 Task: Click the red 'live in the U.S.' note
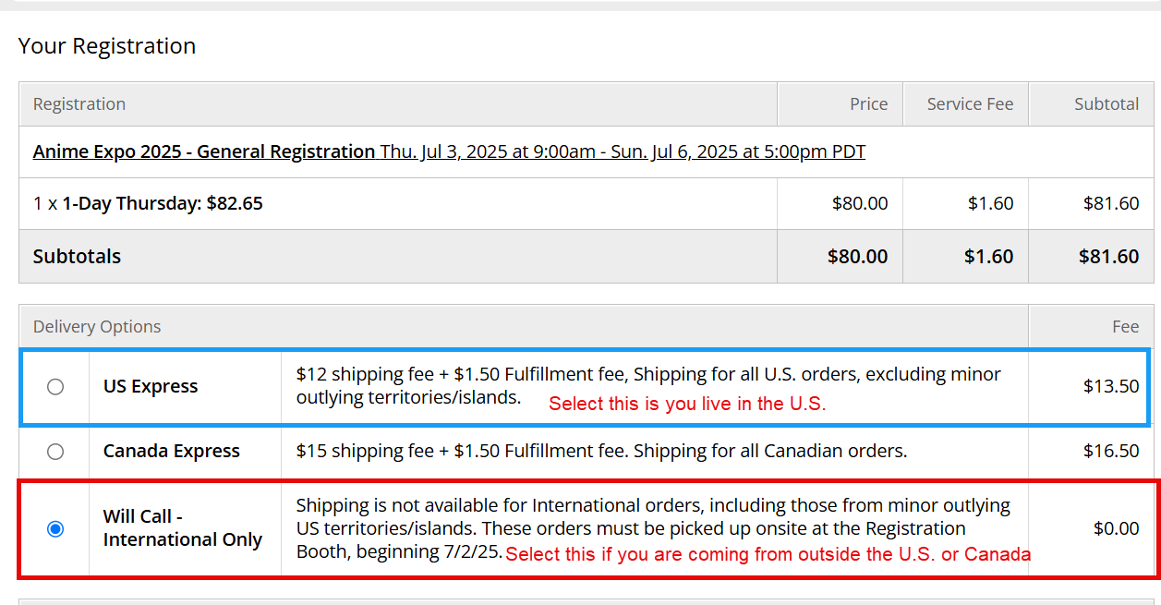pos(687,404)
